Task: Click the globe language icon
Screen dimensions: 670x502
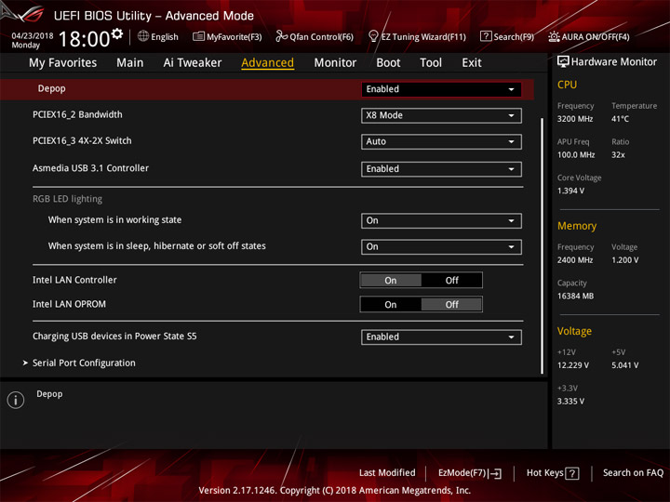Action: pyautogui.click(x=143, y=36)
